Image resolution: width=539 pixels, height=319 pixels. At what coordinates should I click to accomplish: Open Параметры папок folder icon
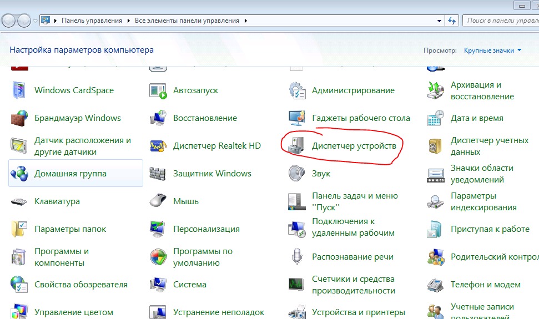click(x=19, y=229)
